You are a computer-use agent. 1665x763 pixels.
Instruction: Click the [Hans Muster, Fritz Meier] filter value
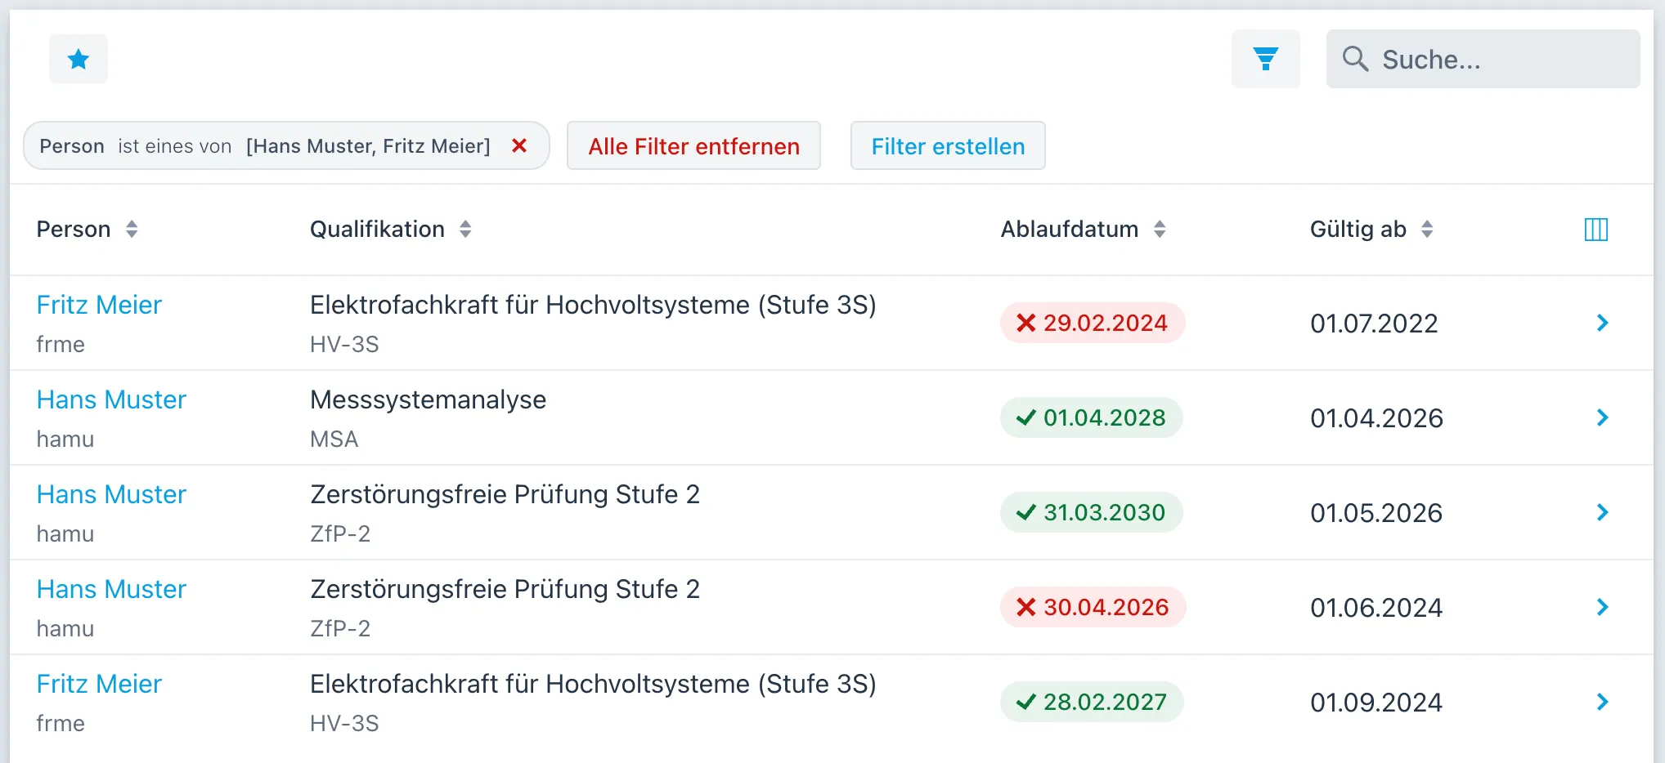pyautogui.click(x=368, y=146)
